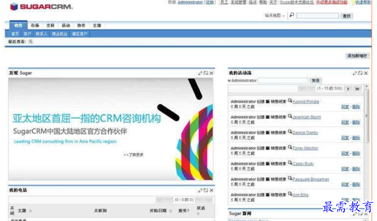Close the 我的活动流 dashlet
This screenshot has width=377, height=221.
(x=366, y=73)
